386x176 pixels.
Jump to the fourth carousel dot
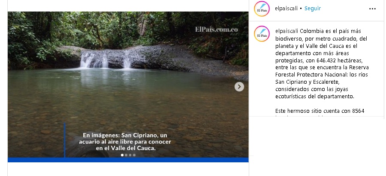tap(134, 155)
